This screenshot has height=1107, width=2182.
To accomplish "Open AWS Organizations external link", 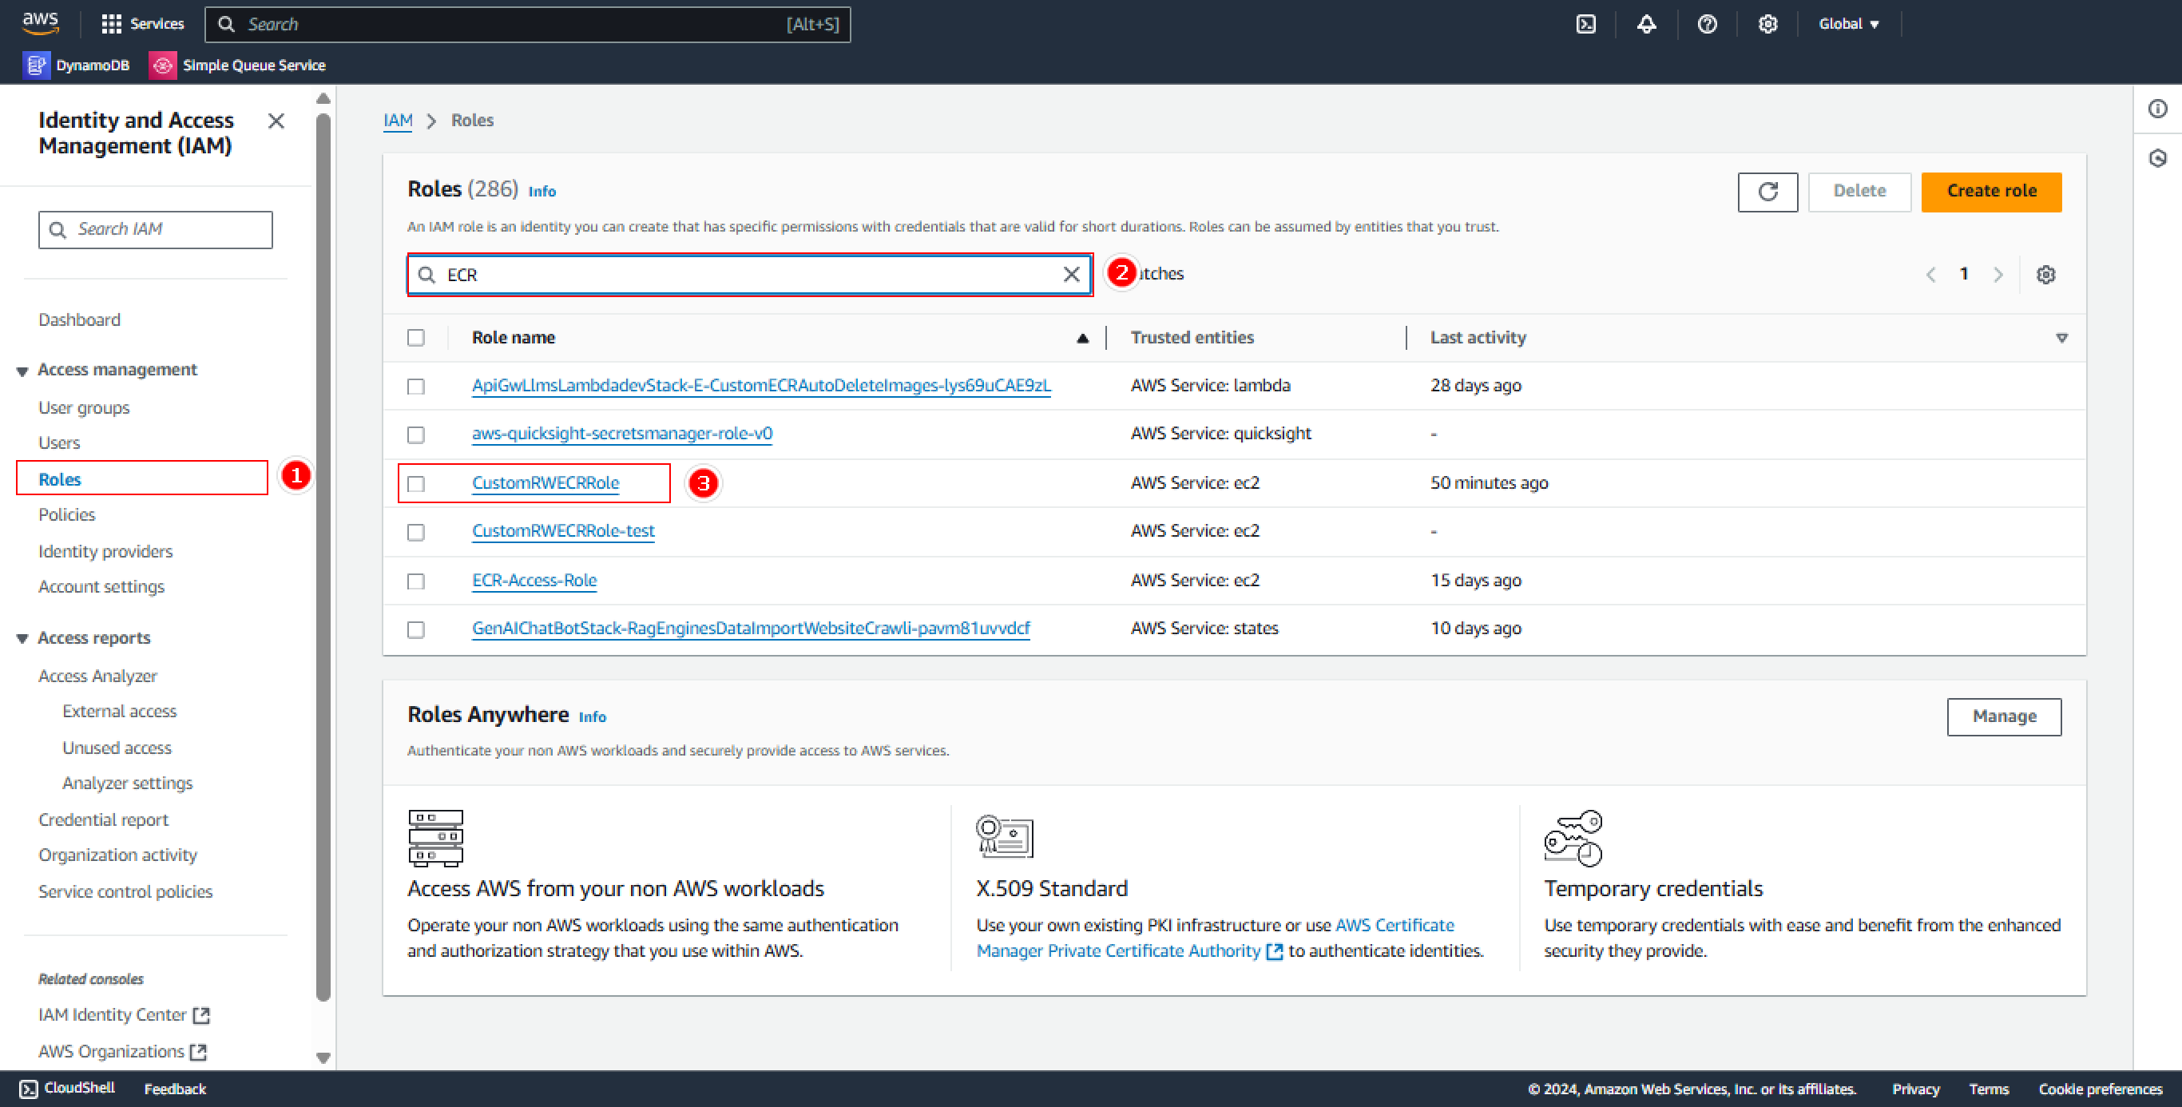I will [122, 1051].
